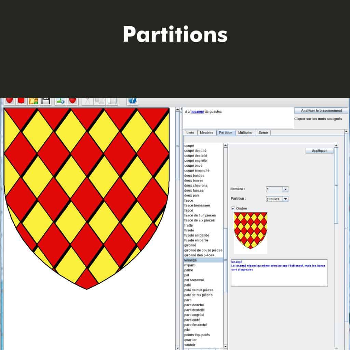Enable Ombre shading for the shield
This screenshot has width=350, height=350.
tap(233, 208)
